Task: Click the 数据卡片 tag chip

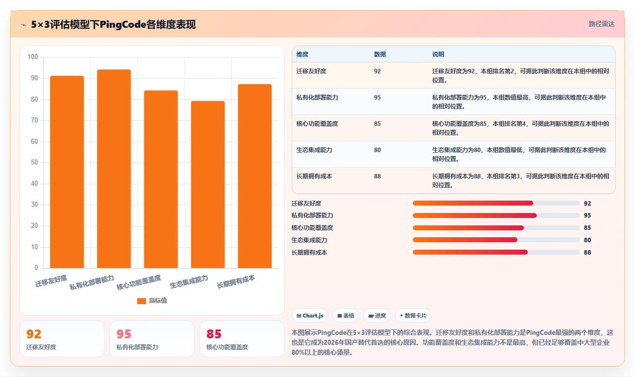Action: (x=413, y=316)
